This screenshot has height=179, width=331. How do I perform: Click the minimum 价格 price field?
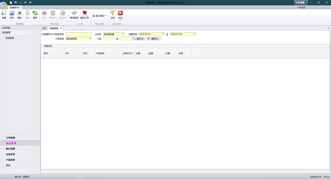pyautogui.click(x=108, y=38)
